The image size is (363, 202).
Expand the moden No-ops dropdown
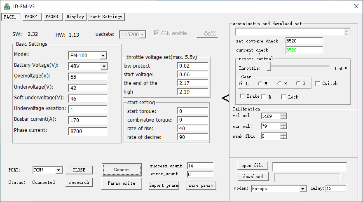point(303,188)
